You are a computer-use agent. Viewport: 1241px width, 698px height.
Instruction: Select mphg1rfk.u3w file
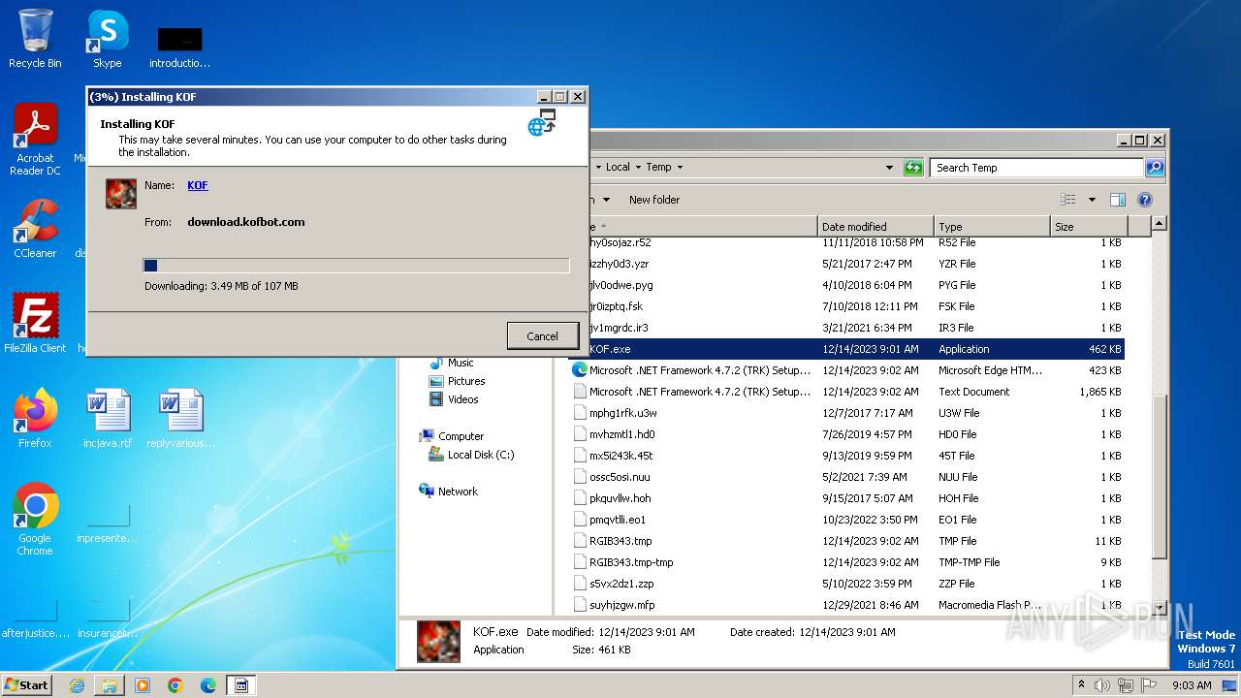[x=847, y=413]
